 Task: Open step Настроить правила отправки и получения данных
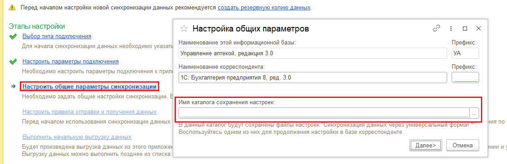tap(90, 112)
